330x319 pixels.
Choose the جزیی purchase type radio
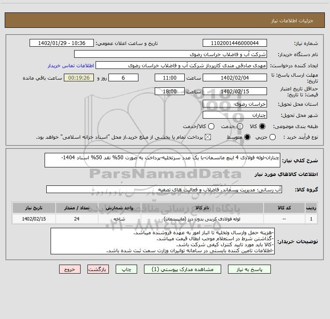pyautogui.click(x=272, y=137)
